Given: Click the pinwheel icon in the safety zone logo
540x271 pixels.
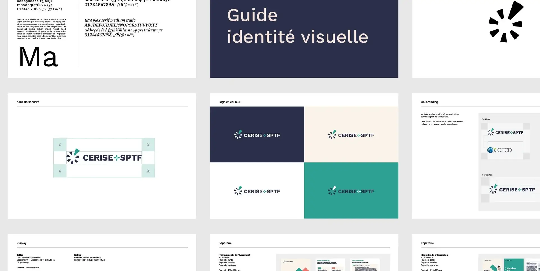Looking at the screenshot, I should click(73, 157).
